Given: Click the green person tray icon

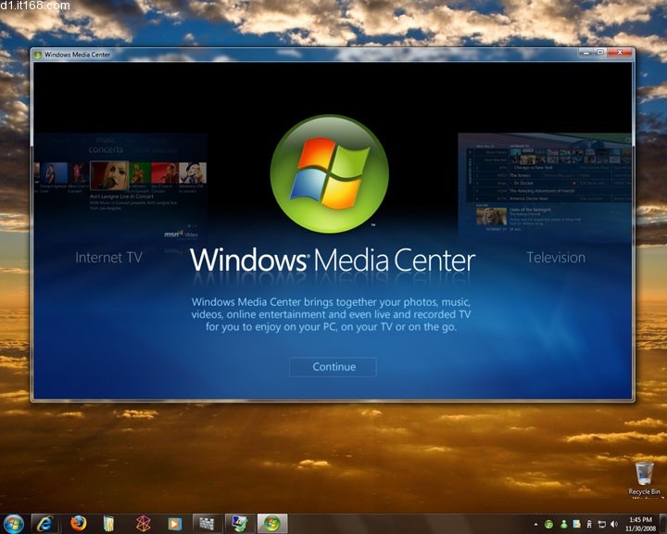Looking at the screenshot, I should tap(563, 524).
